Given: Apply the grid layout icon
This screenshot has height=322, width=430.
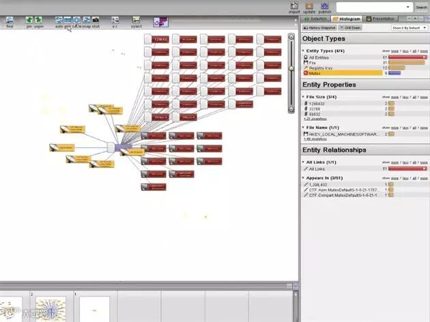Looking at the screenshot, I should point(68,20).
